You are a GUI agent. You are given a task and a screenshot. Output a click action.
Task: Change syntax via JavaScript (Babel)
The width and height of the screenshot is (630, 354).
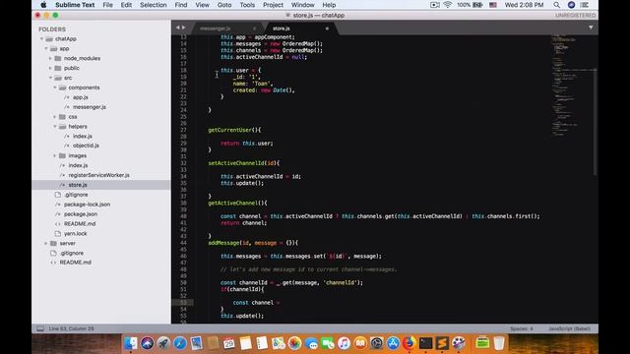pyautogui.click(x=569, y=328)
